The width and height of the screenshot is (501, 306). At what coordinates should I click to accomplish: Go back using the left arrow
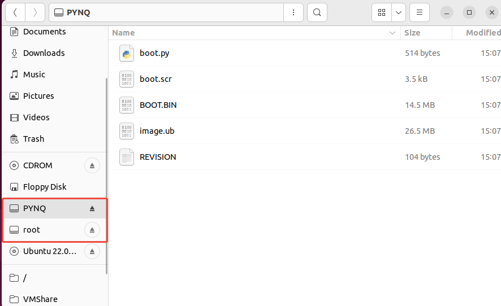click(15, 12)
